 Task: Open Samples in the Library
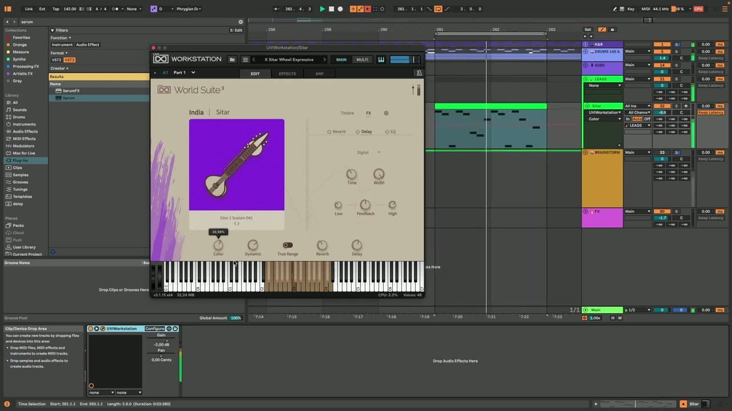pos(21,175)
